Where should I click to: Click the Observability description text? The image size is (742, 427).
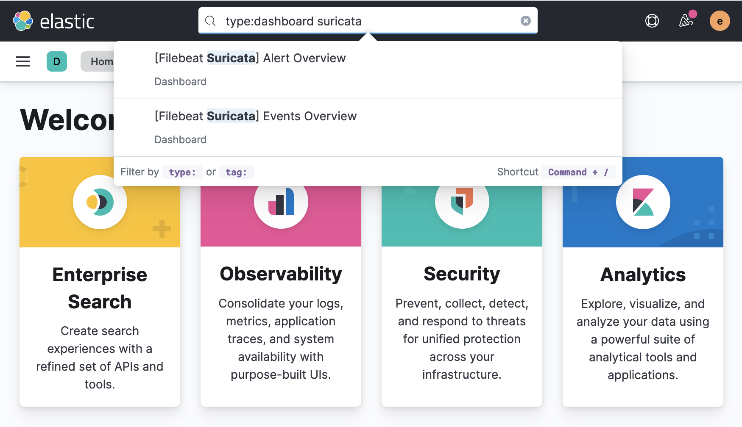tap(281, 339)
